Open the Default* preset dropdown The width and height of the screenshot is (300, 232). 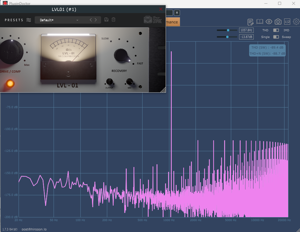coord(59,20)
